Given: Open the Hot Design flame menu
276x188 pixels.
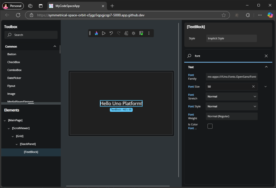Looking at the screenshot, I should pyautogui.click(x=96, y=33).
